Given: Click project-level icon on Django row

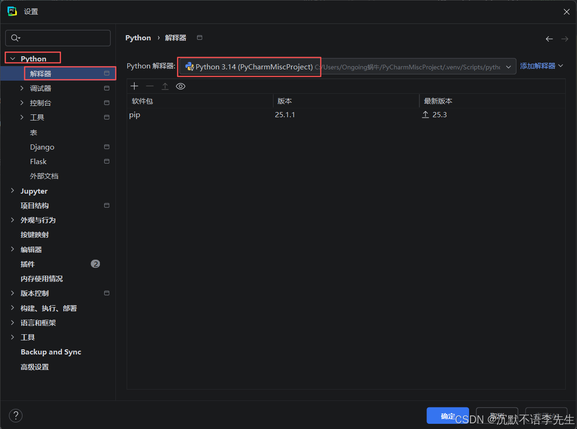Looking at the screenshot, I should 106,147.
